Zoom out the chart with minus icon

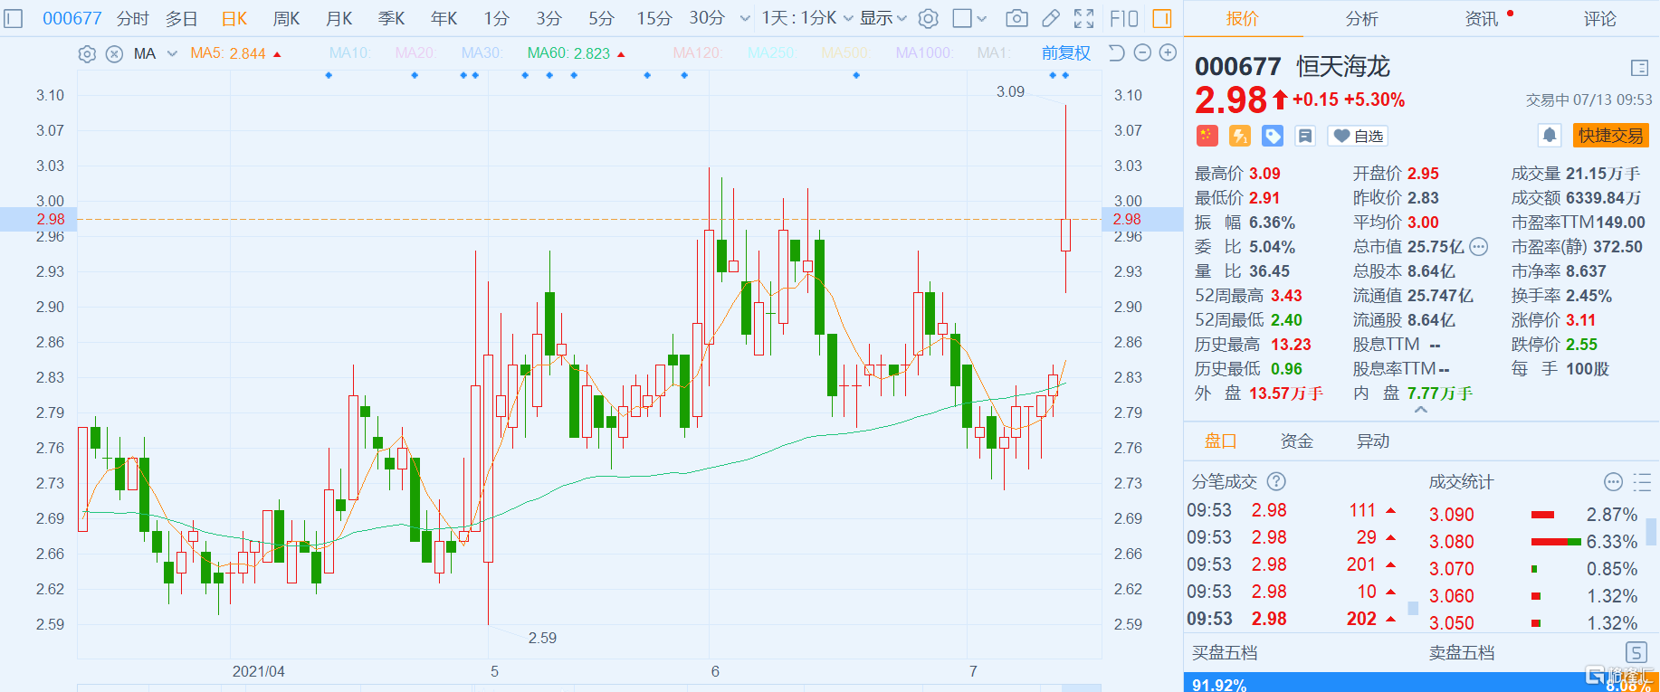[x=1142, y=53]
